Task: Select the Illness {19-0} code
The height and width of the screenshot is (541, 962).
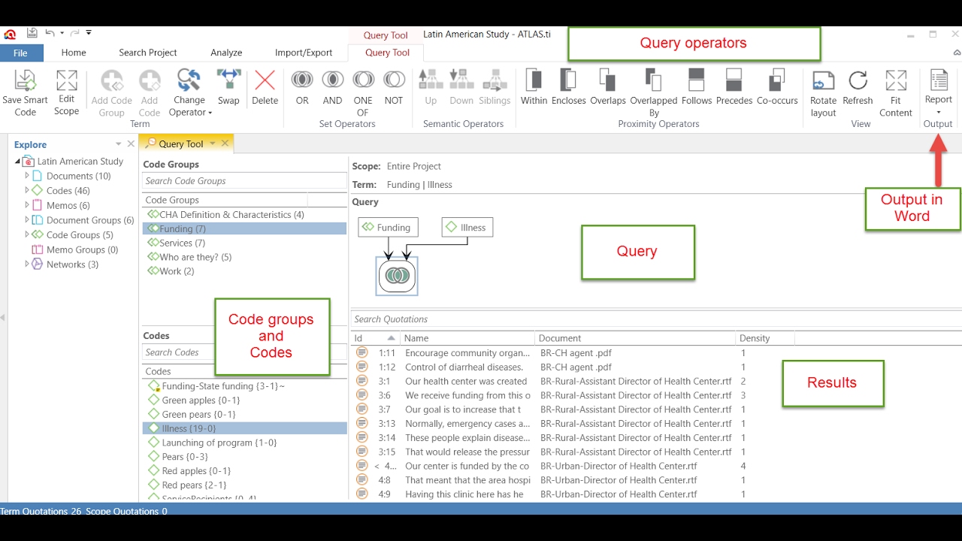Action: point(244,428)
